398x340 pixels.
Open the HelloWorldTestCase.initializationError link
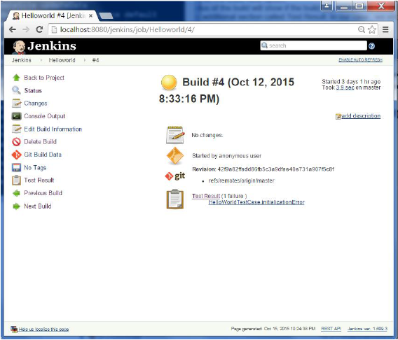256,202
